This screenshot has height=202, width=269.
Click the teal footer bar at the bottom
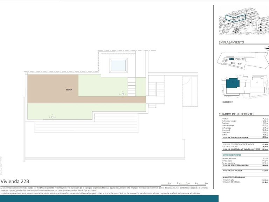click(x=109, y=198)
